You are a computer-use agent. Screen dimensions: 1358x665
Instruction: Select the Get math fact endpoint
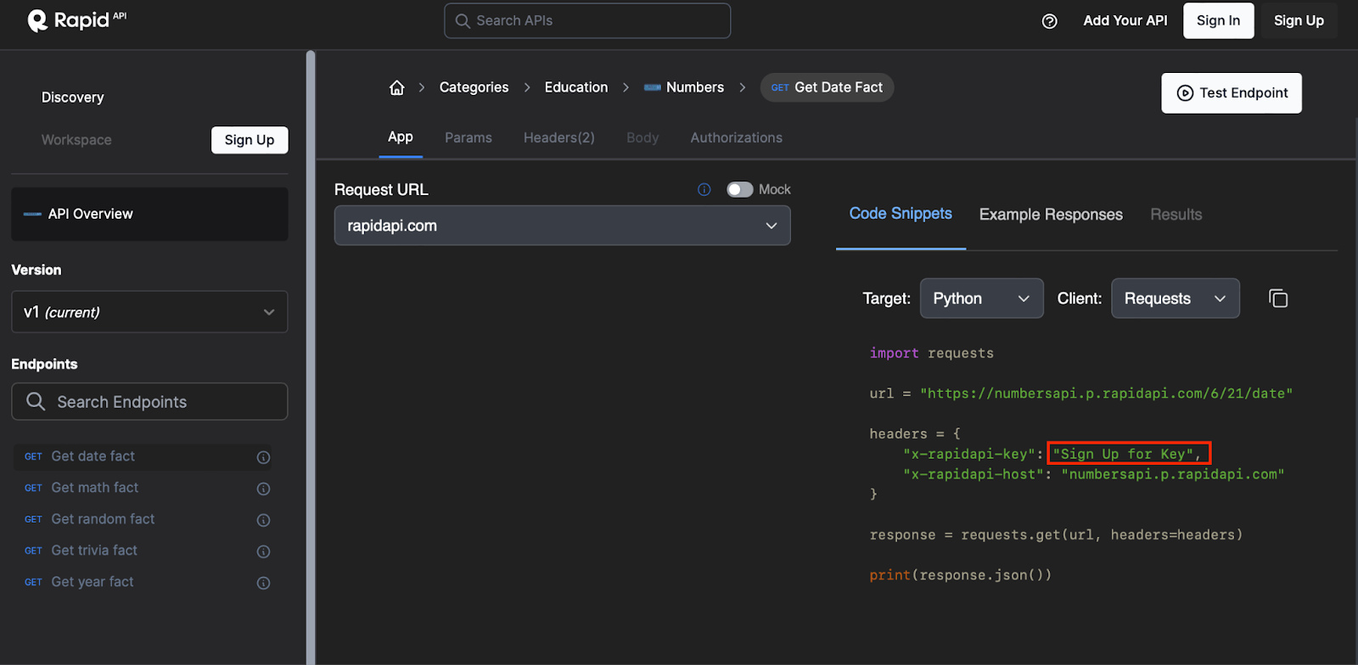click(x=143, y=489)
